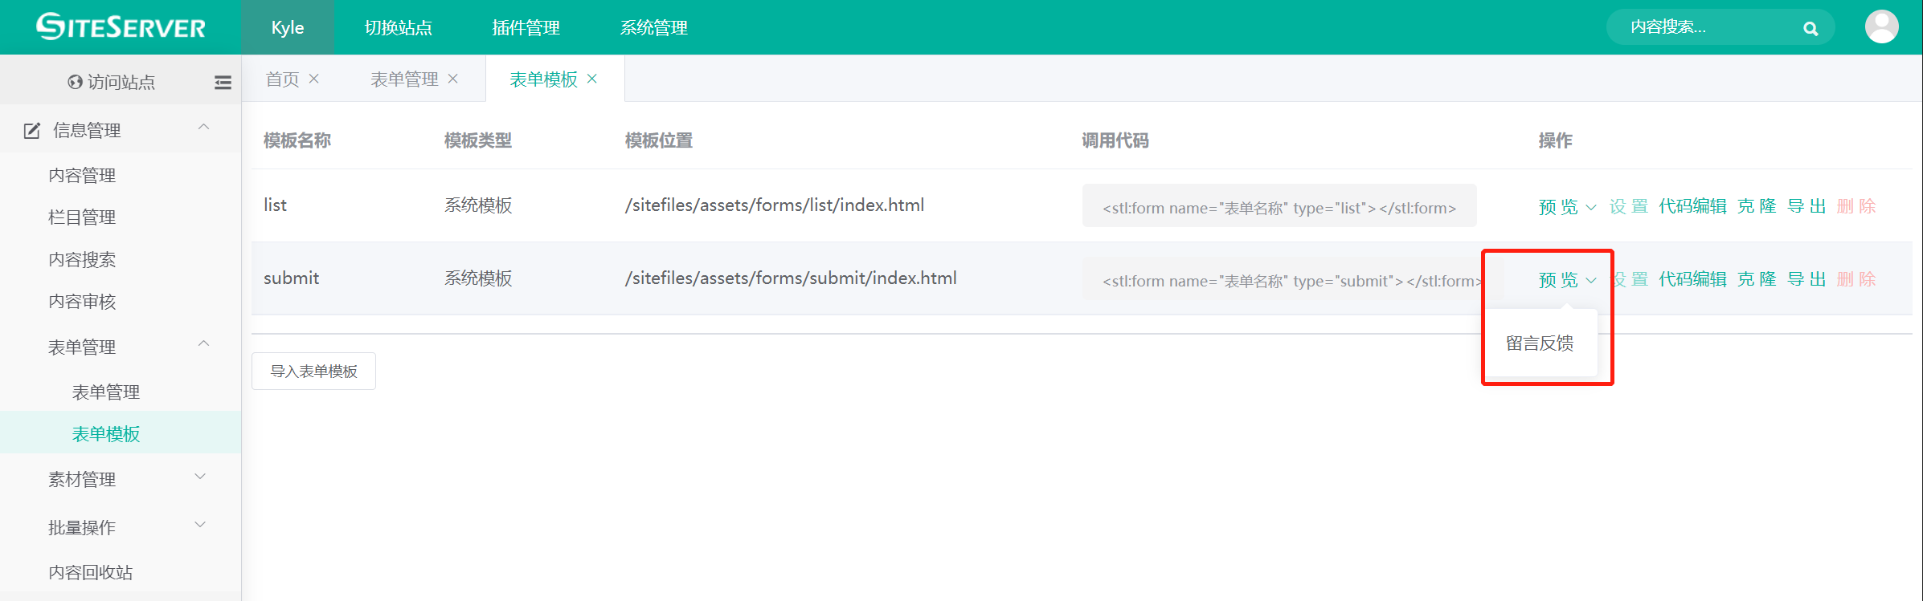Click 代码编辑 for submit template
This screenshot has height=601, width=1923.
[x=1692, y=279]
